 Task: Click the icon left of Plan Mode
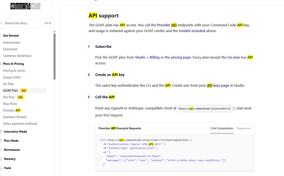(x=1, y=141)
